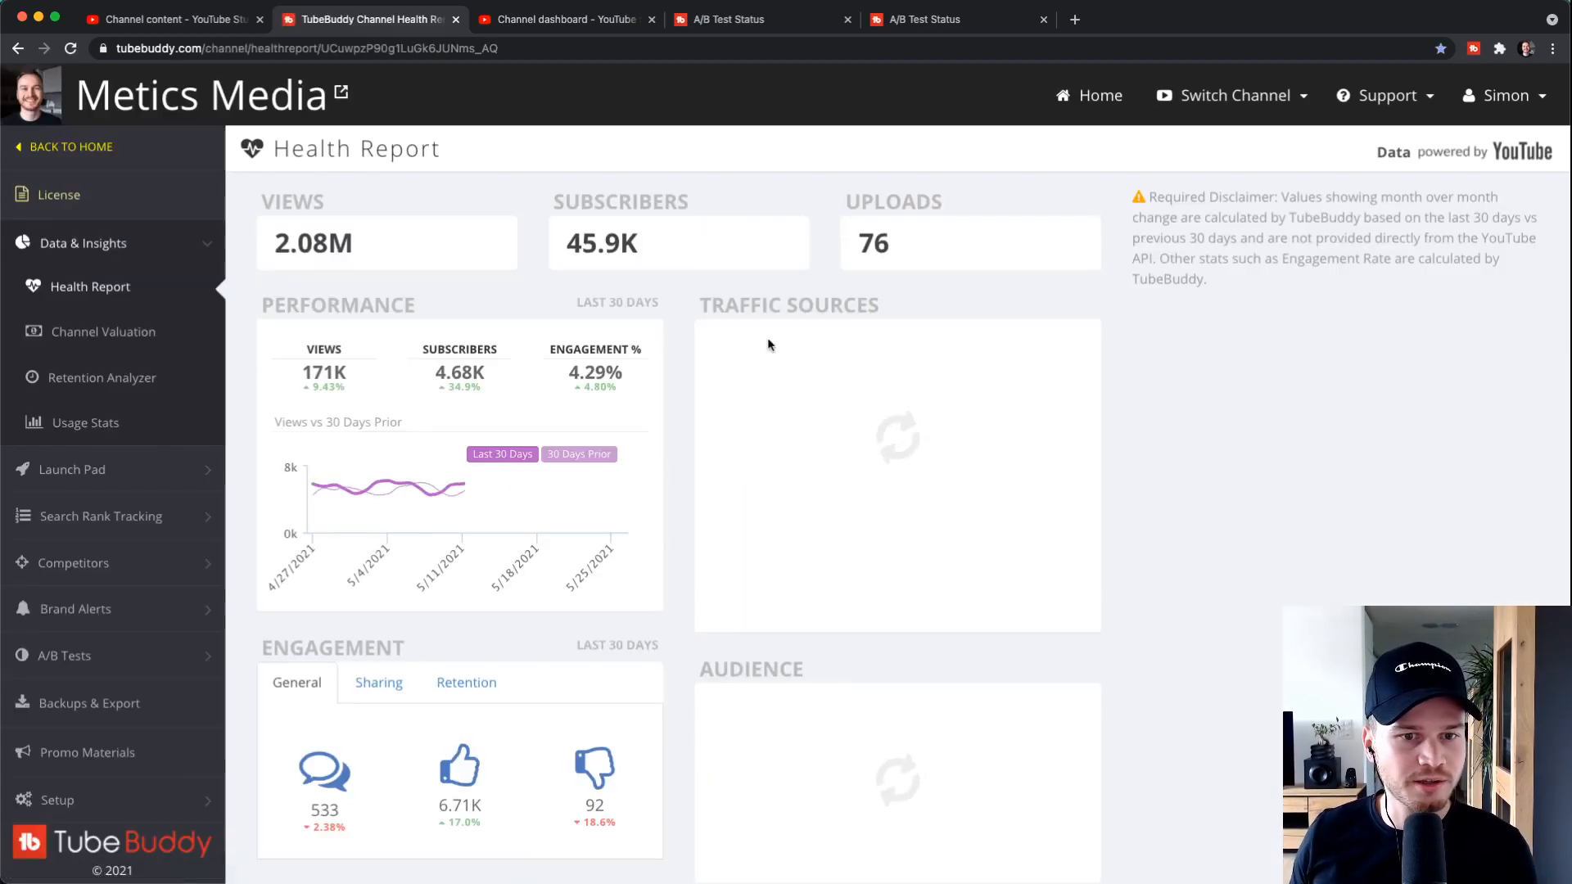Open a new Chrome tab
This screenshot has height=884, width=1572.
(1075, 19)
